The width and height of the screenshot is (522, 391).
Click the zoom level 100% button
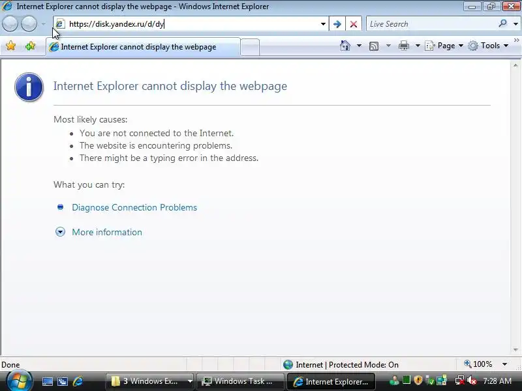tap(478, 364)
